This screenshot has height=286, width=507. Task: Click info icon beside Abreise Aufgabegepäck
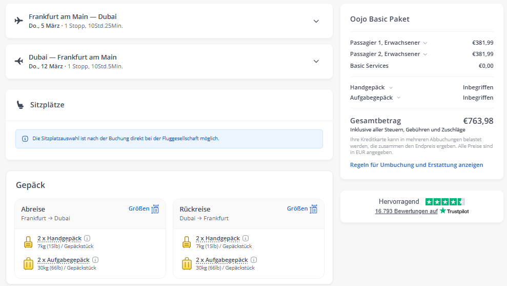coord(95,260)
